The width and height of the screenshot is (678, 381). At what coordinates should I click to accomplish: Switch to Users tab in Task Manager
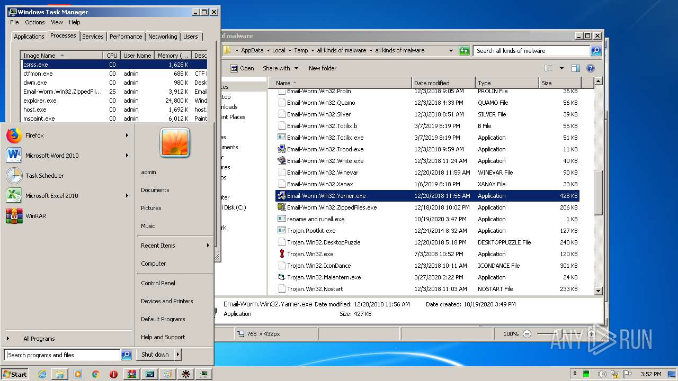click(x=191, y=37)
